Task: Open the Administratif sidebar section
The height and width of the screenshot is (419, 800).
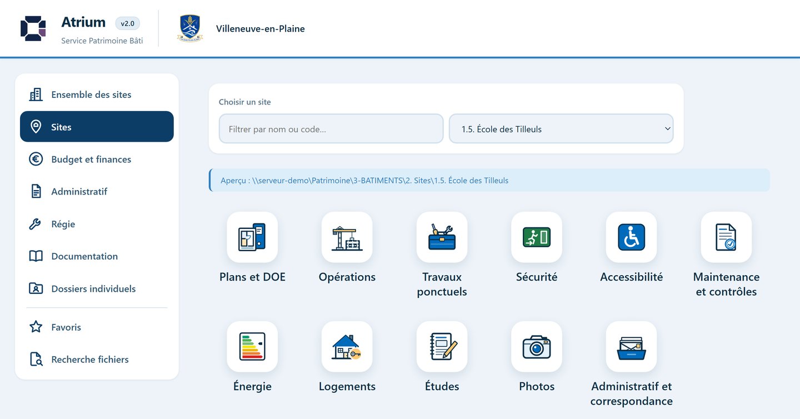Action: (x=97, y=192)
